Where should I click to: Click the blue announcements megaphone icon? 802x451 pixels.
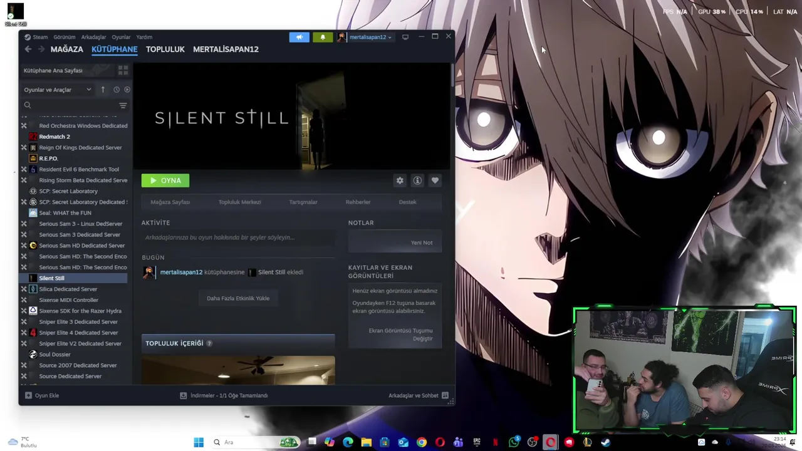click(x=299, y=37)
